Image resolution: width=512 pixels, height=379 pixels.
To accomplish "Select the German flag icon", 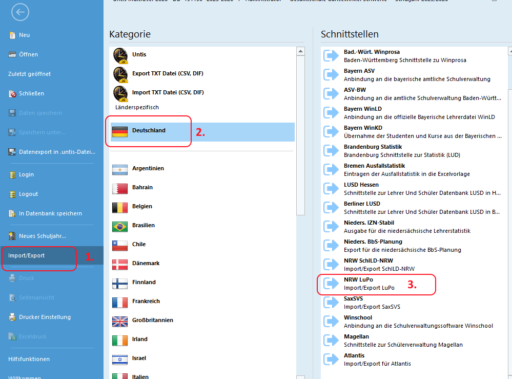I will coord(119,131).
